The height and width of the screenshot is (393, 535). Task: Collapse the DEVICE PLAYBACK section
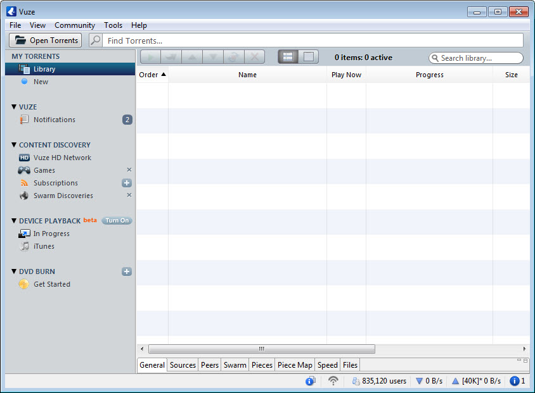pos(14,221)
